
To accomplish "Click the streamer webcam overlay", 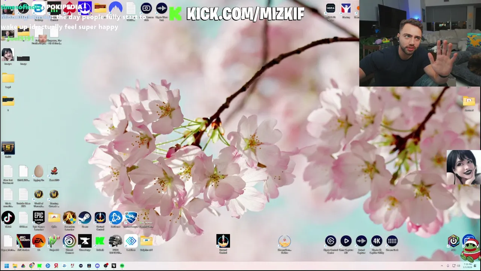I will click(420, 43).
